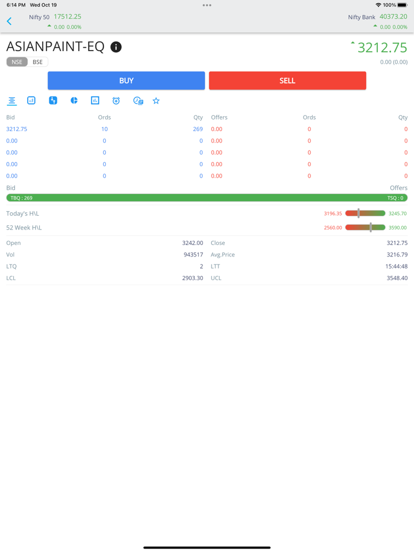Go back using the top-left arrow
This screenshot has width=414, height=552.
coord(9,21)
